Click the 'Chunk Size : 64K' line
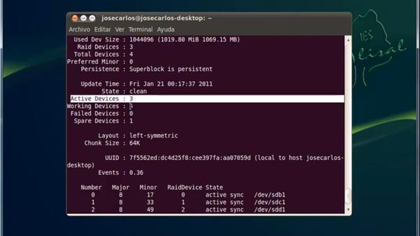This screenshot has width=420, height=236. (x=112, y=143)
